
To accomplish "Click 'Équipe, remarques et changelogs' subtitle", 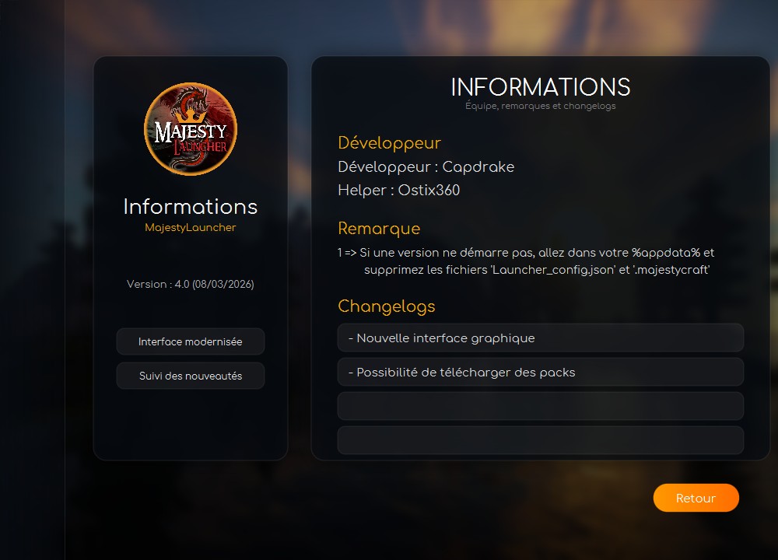I will point(540,106).
